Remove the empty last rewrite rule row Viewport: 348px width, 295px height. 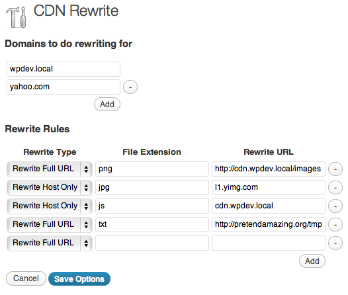(x=335, y=243)
